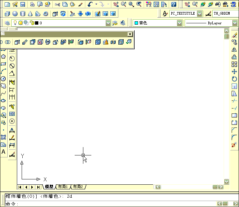
Task: Click the Mirror modify tool
Action: coord(234,50)
